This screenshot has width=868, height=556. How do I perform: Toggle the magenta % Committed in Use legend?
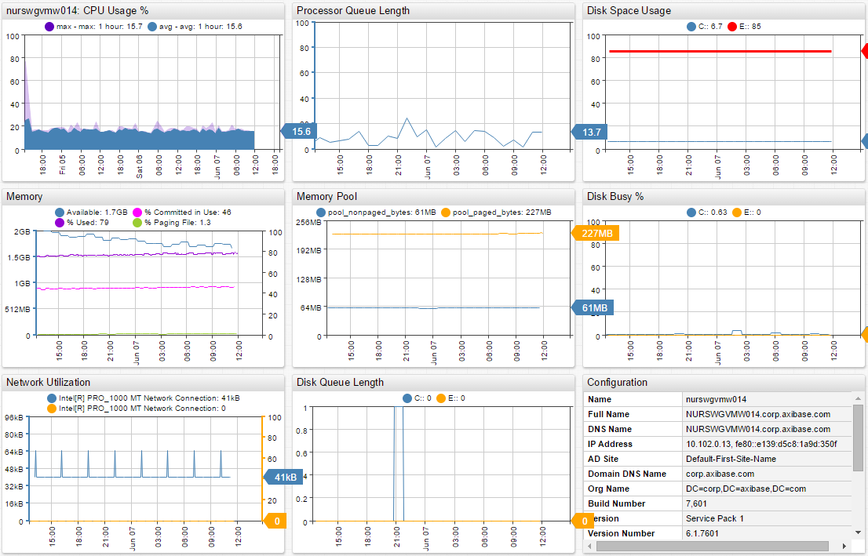181,213
